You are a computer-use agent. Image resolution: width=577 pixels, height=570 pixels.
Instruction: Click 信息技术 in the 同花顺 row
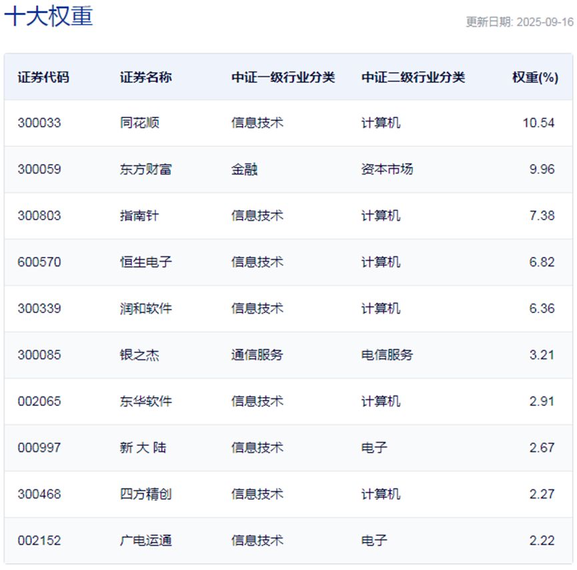257,123
